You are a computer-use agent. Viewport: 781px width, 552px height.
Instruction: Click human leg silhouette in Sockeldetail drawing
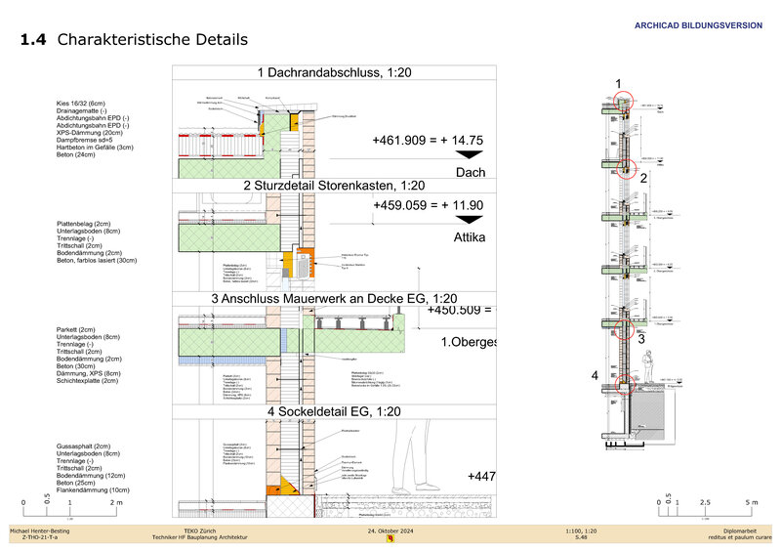[x=412, y=467]
